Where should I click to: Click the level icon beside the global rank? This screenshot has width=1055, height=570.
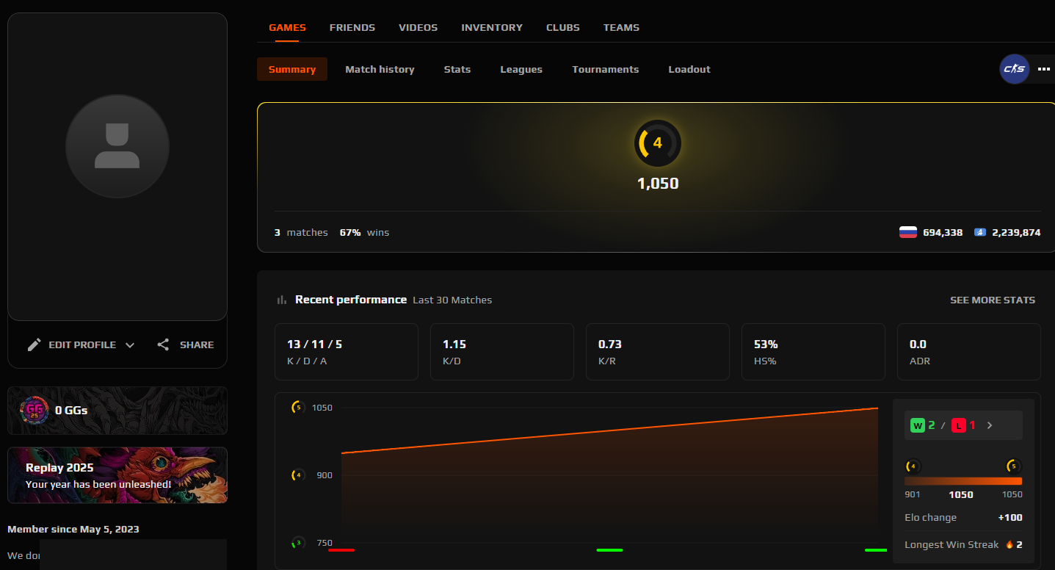[979, 231]
